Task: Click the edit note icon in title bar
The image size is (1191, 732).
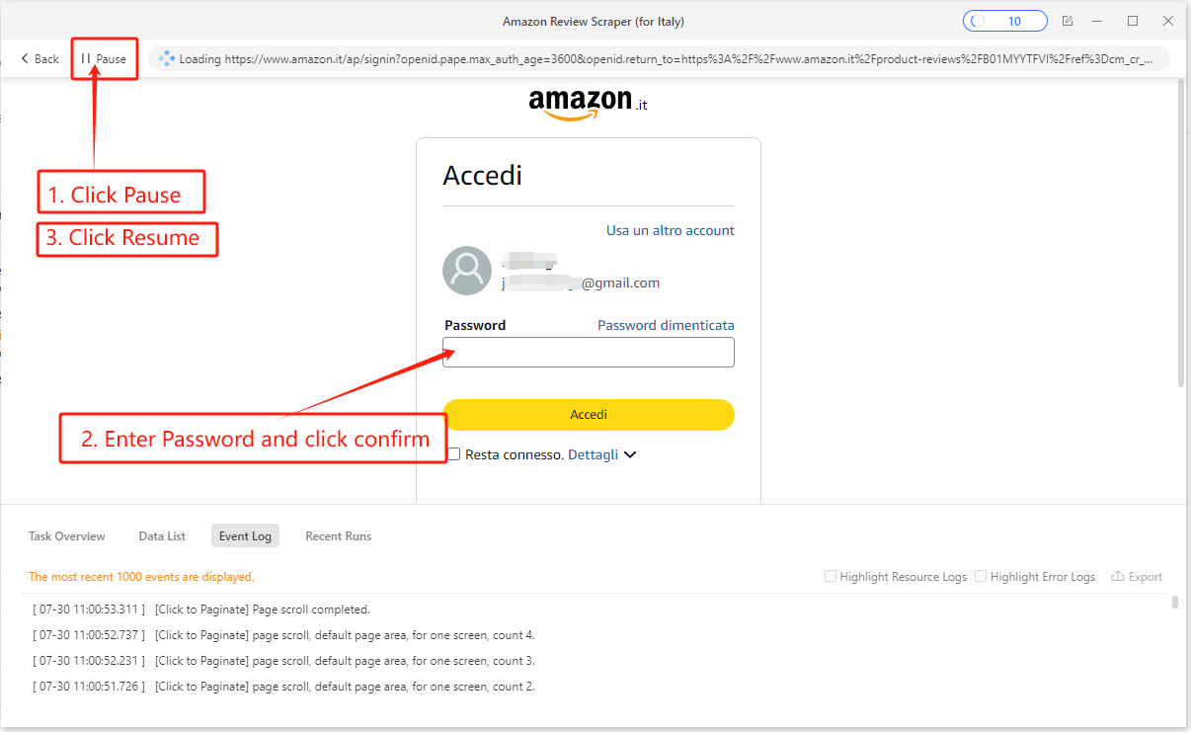Action: click(x=1068, y=21)
